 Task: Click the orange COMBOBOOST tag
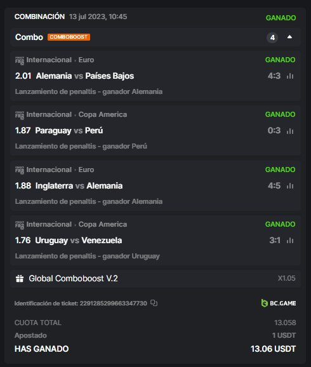[x=69, y=37]
